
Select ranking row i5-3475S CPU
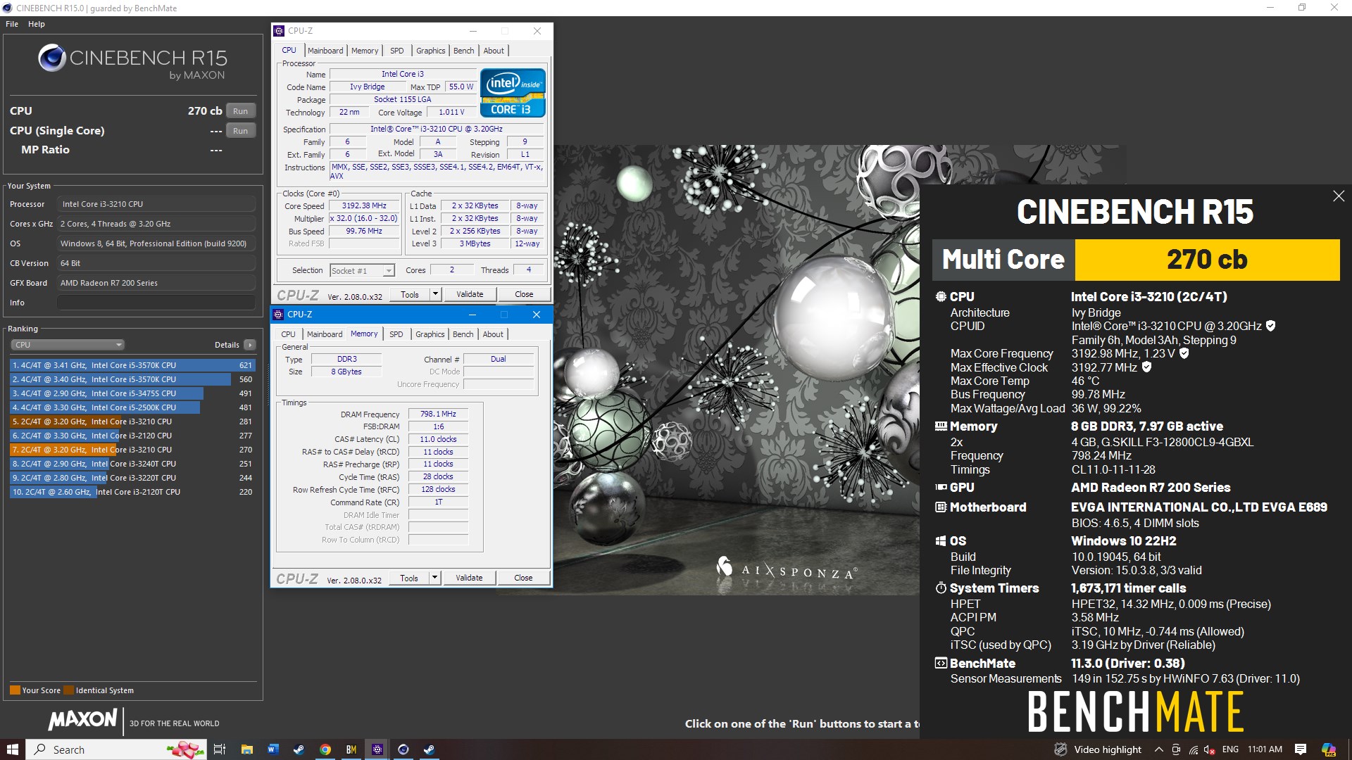pos(132,393)
